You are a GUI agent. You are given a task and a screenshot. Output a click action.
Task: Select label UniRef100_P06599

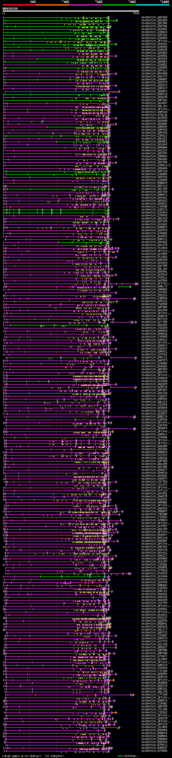pyautogui.click(x=154, y=304)
